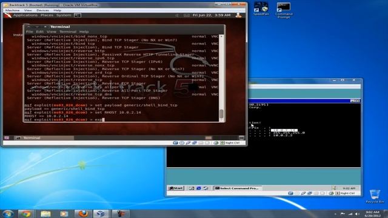
Task: Open SpeedFan desktop shortcut
Action: coord(261,8)
